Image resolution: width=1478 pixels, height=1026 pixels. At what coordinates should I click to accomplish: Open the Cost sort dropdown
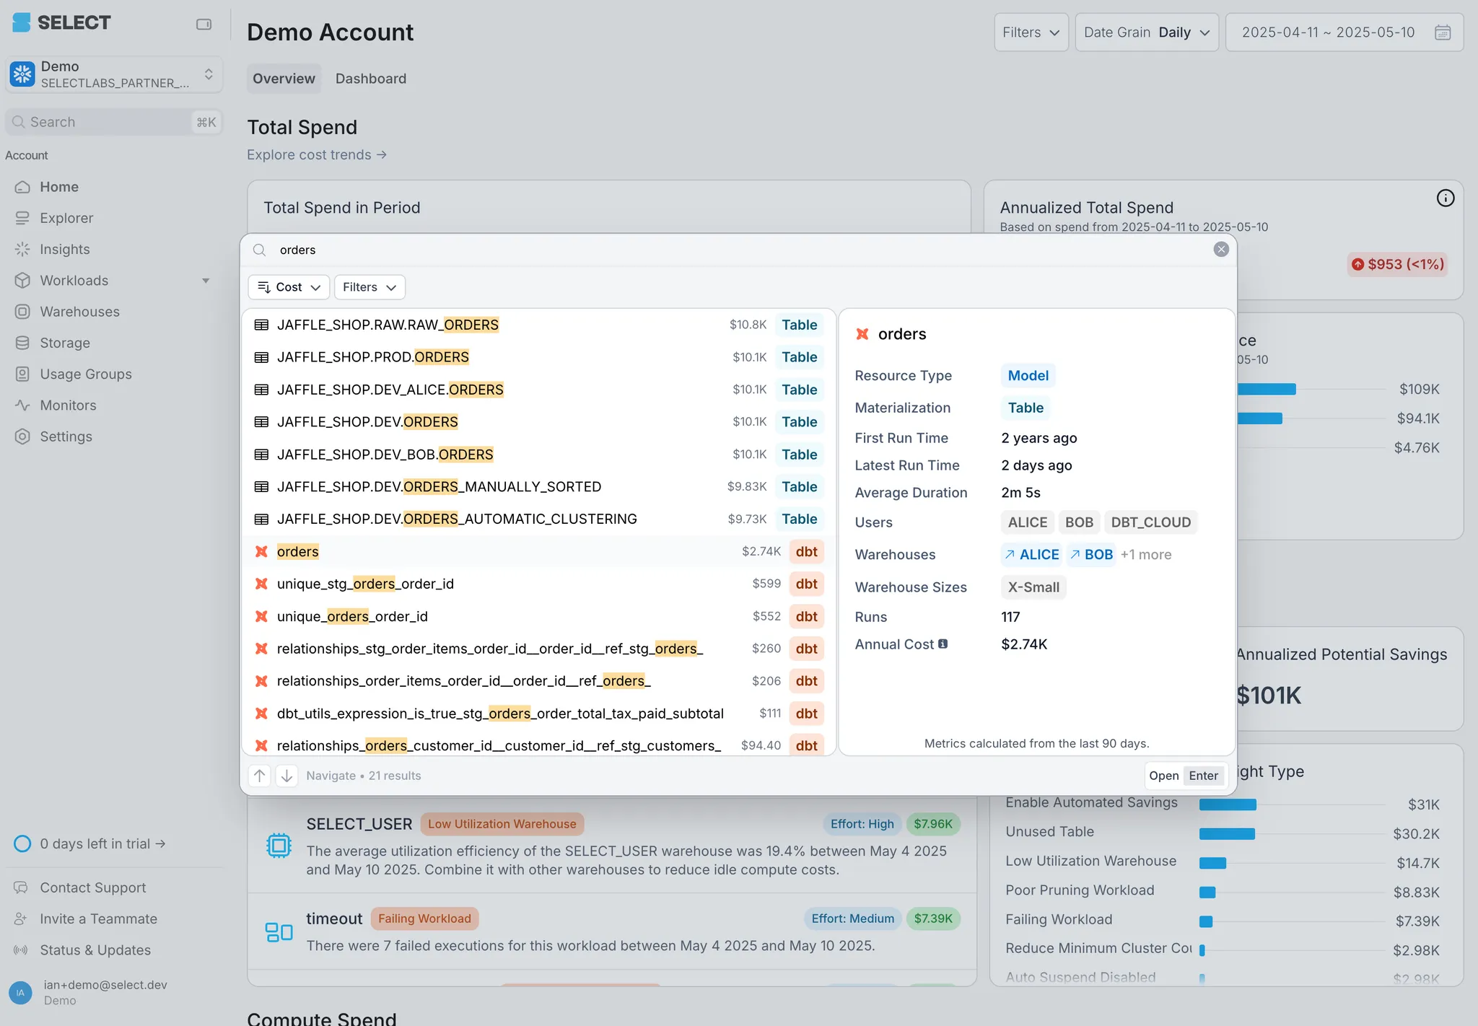[x=289, y=287]
